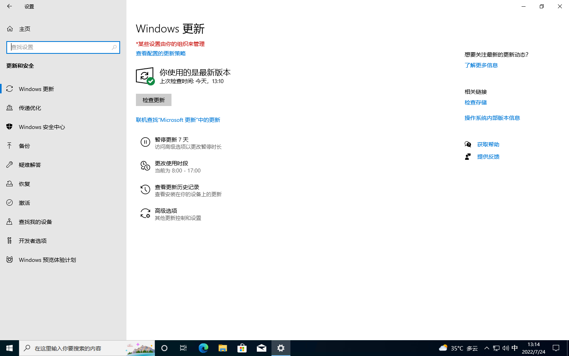
Task: Select 激活 label in the sidebar
Action: [x=24, y=203]
